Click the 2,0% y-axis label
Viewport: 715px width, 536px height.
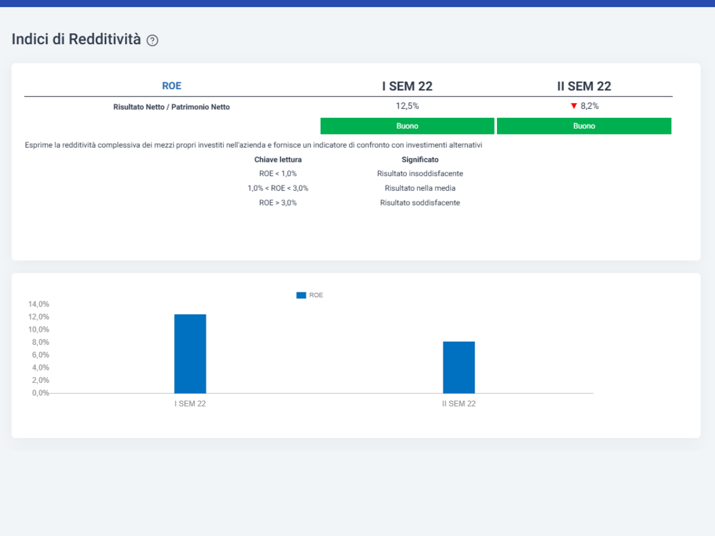coord(41,381)
